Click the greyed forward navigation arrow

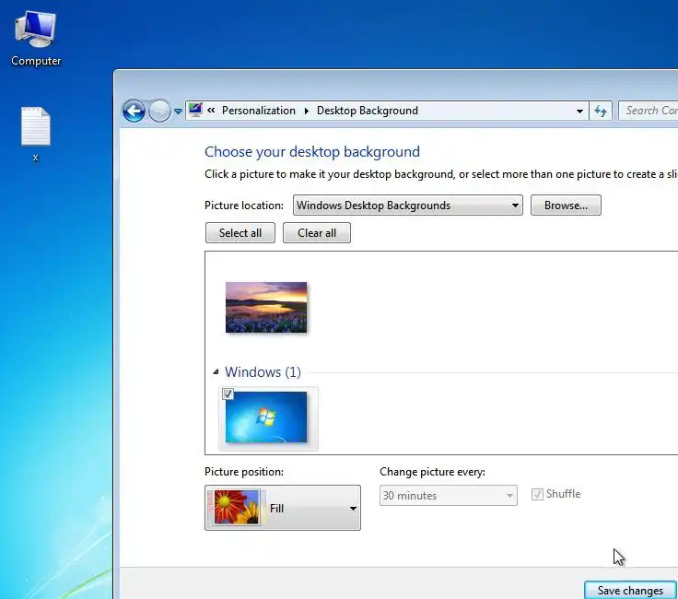coord(159,112)
